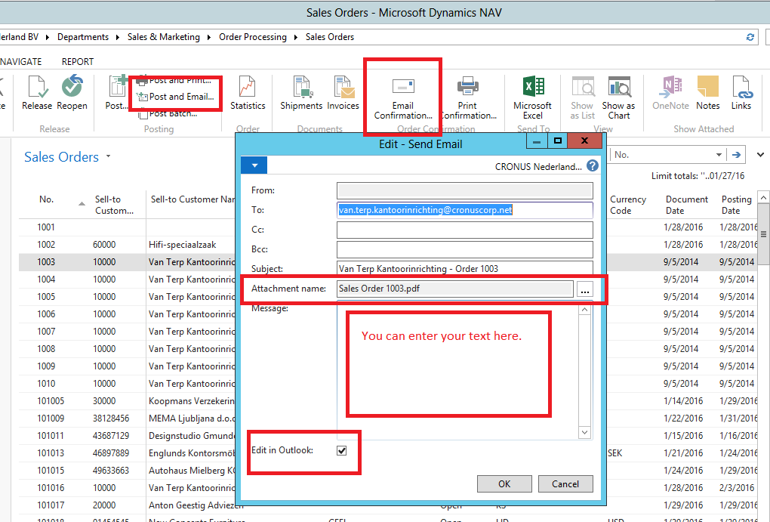Maximize the Send Email dialog
This screenshot has width=770, height=522.
[557, 141]
